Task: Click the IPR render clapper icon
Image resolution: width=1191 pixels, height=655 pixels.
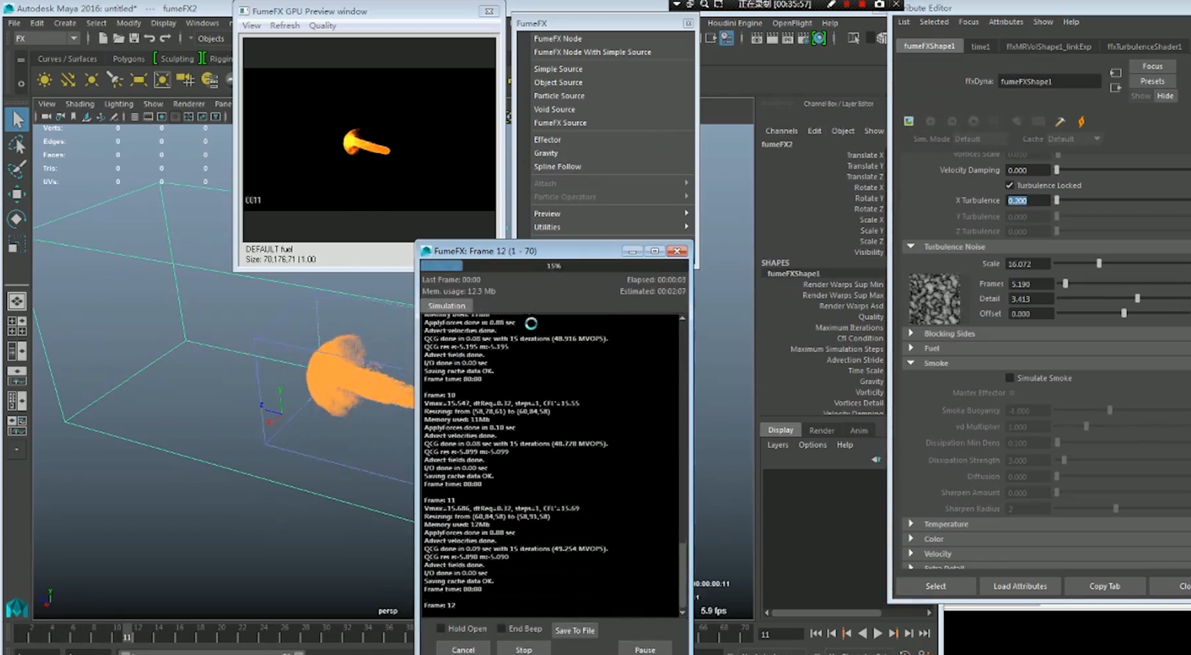Action: 787,38
